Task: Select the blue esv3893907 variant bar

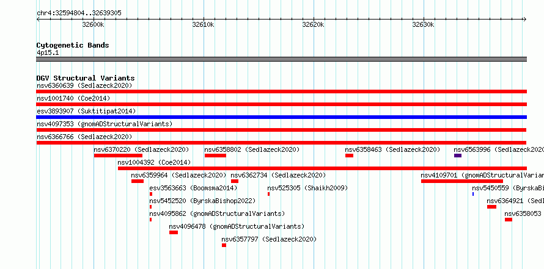Action: pos(281,117)
